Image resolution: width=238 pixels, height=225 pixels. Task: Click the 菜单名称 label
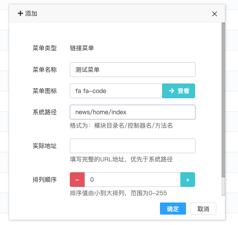pyautogui.click(x=45, y=70)
